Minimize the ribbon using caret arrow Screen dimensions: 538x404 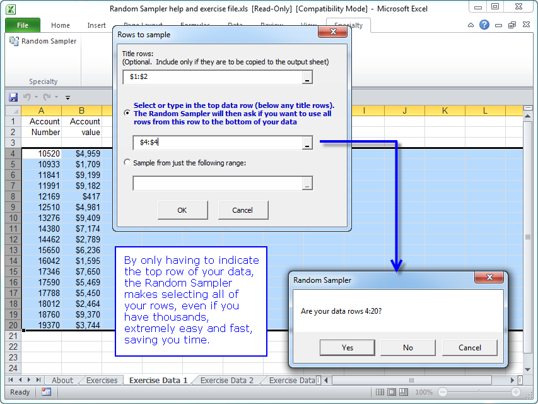471,25
